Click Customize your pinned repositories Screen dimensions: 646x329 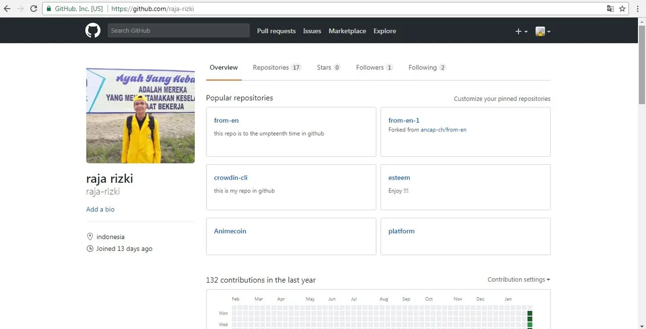[x=502, y=99]
